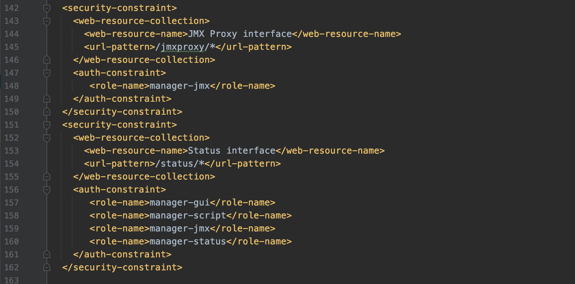Click closing web-resource-collection tag on line 155

tap(144, 176)
